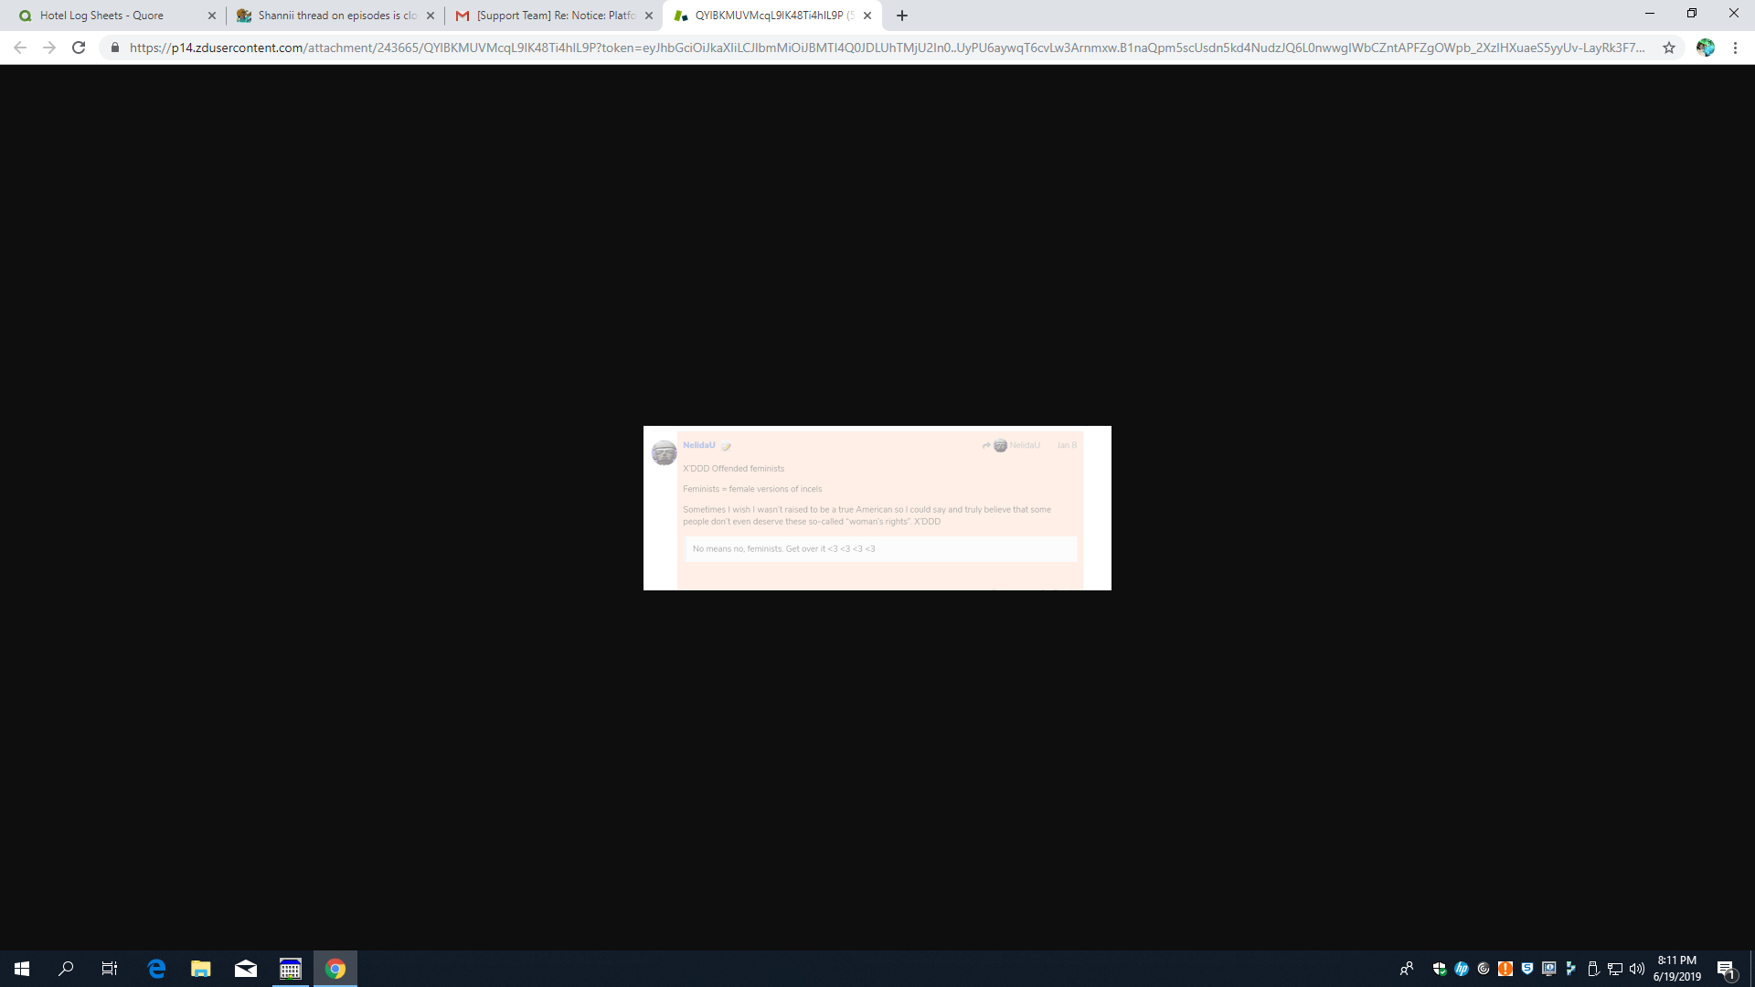
Task: Open the Chrome three-dot menu
Action: click(1735, 48)
